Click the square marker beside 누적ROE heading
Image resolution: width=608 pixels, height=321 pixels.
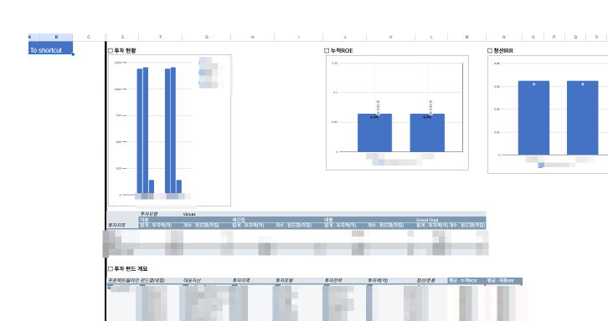point(327,51)
